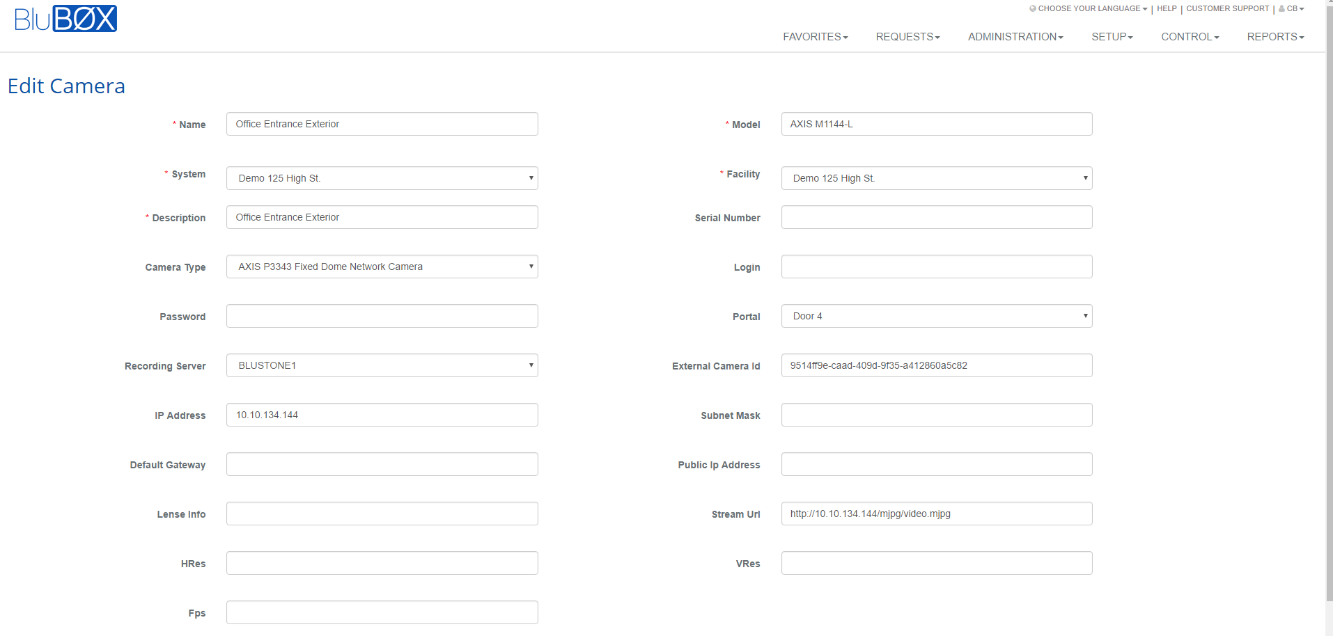The image size is (1333, 636).
Task: Open the Camera Type dropdown
Action: click(x=382, y=267)
